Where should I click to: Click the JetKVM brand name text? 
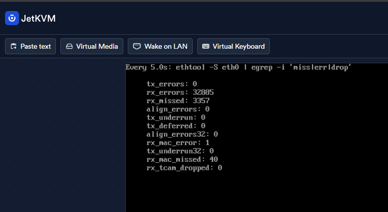[38, 18]
